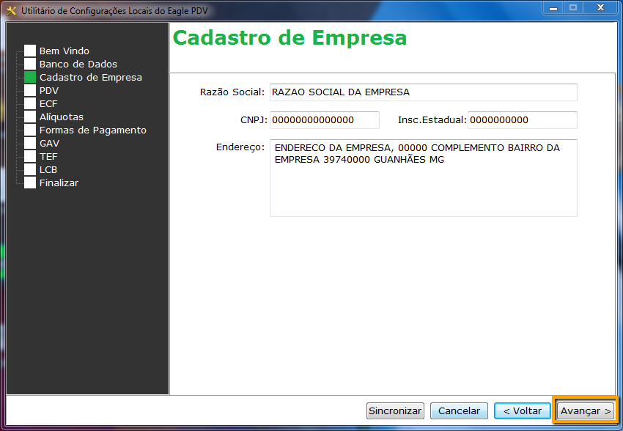This screenshot has height=431, width=623.
Task: Click the white box beside GAV
Action: coord(30,143)
